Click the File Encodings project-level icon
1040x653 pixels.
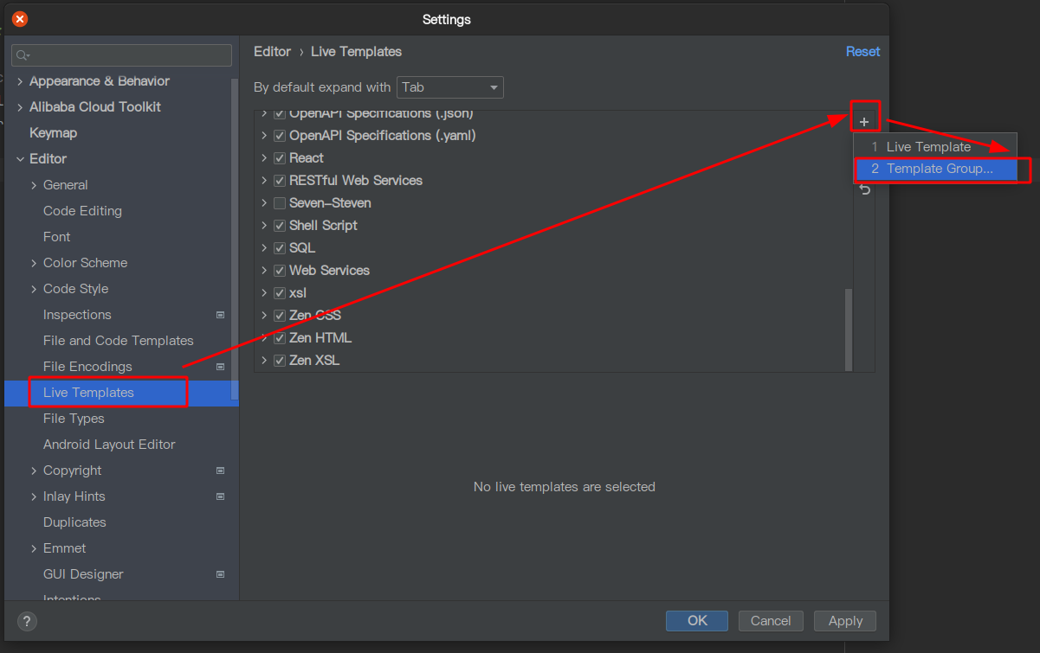(x=221, y=367)
